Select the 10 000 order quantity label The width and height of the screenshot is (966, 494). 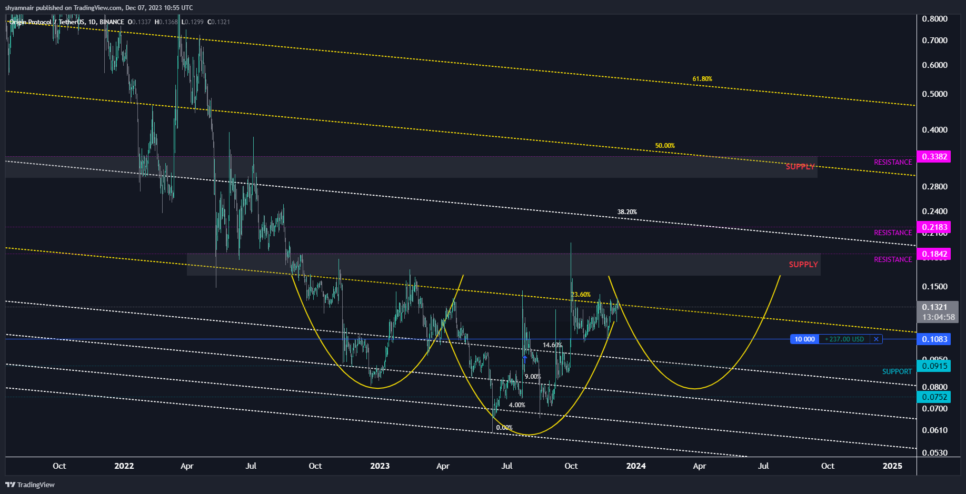[x=804, y=339]
